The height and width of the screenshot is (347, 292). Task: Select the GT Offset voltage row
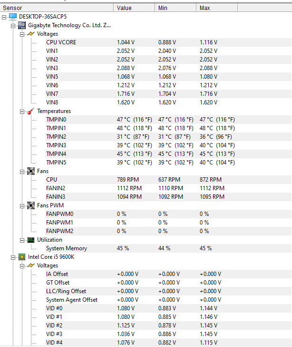point(168,283)
